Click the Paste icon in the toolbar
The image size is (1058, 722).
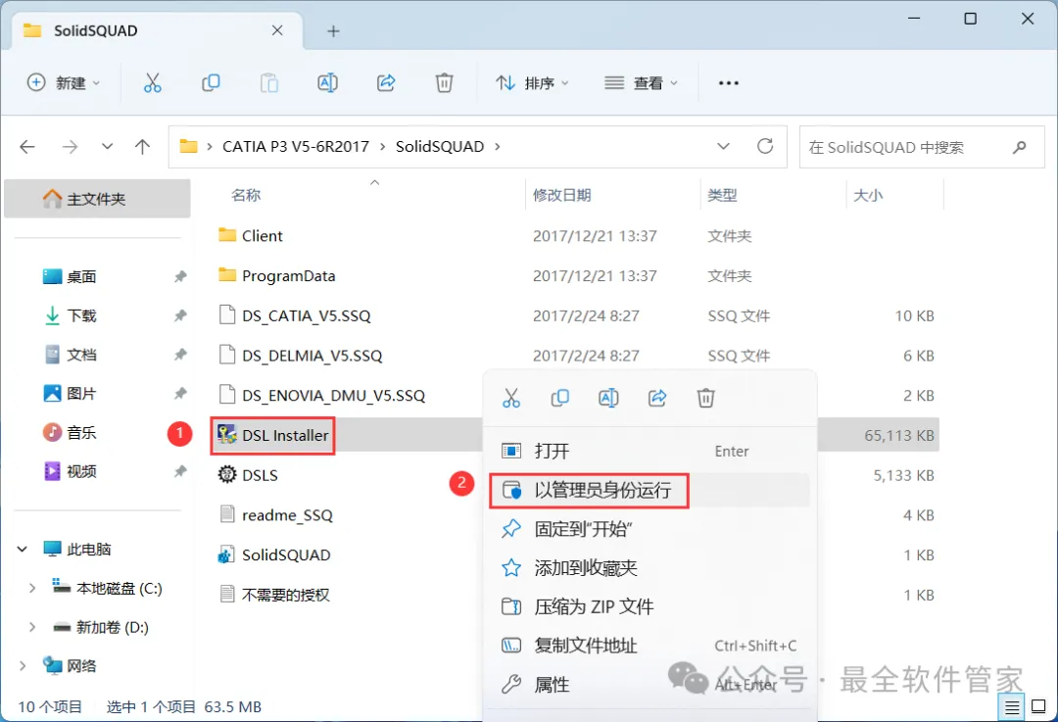tap(269, 83)
